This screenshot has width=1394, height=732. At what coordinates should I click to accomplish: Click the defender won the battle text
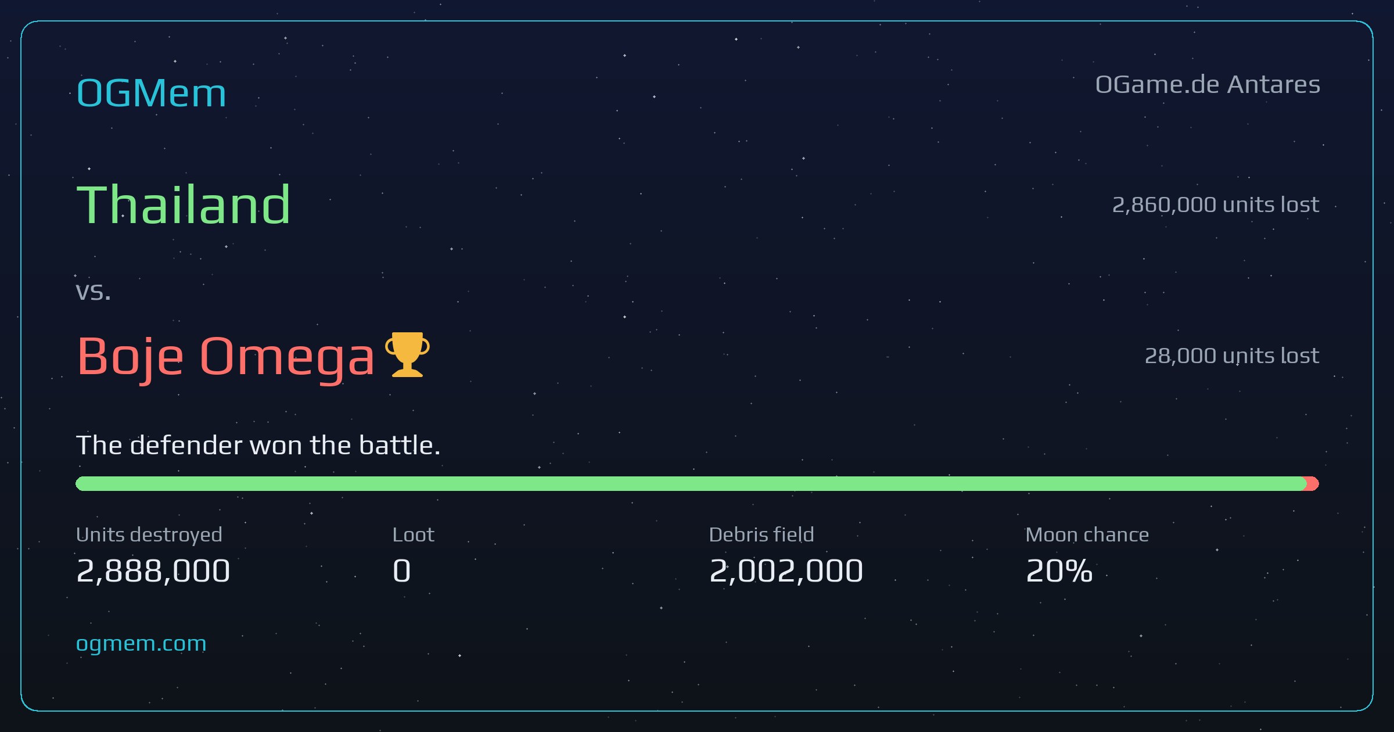258,446
